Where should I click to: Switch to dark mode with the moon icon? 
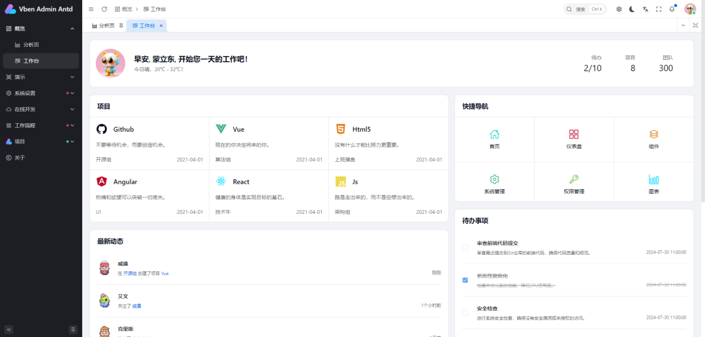pyautogui.click(x=632, y=9)
